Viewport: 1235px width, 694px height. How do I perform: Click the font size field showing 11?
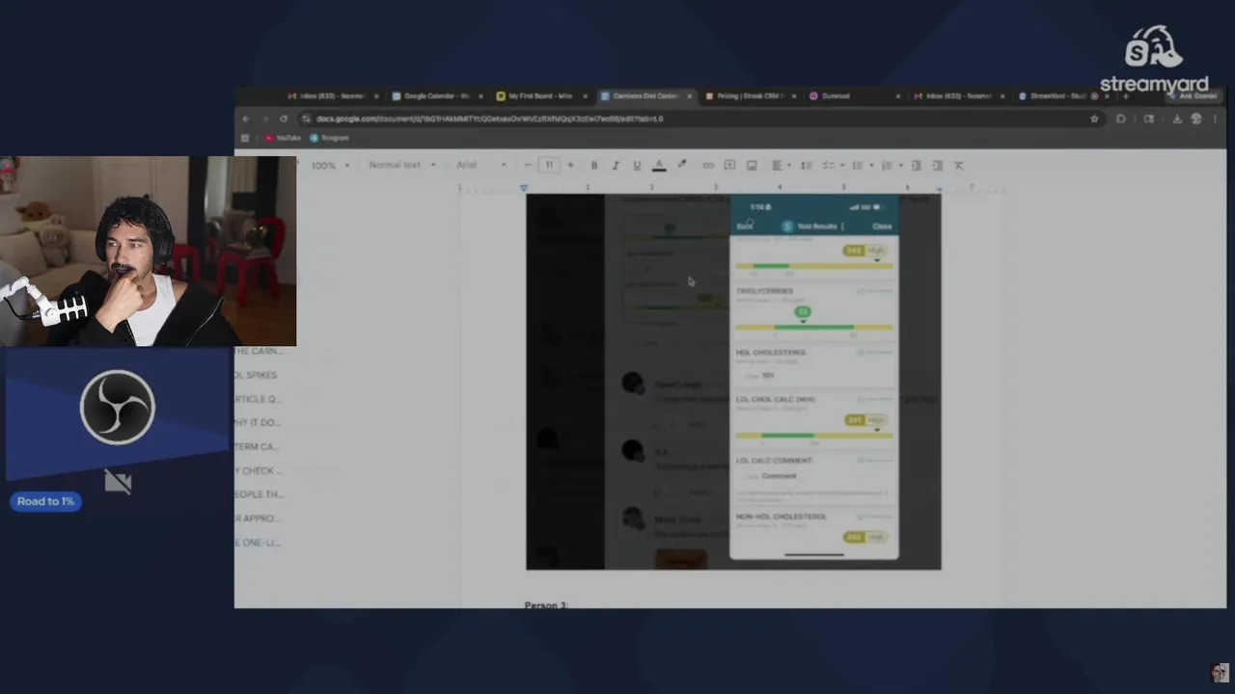click(549, 165)
